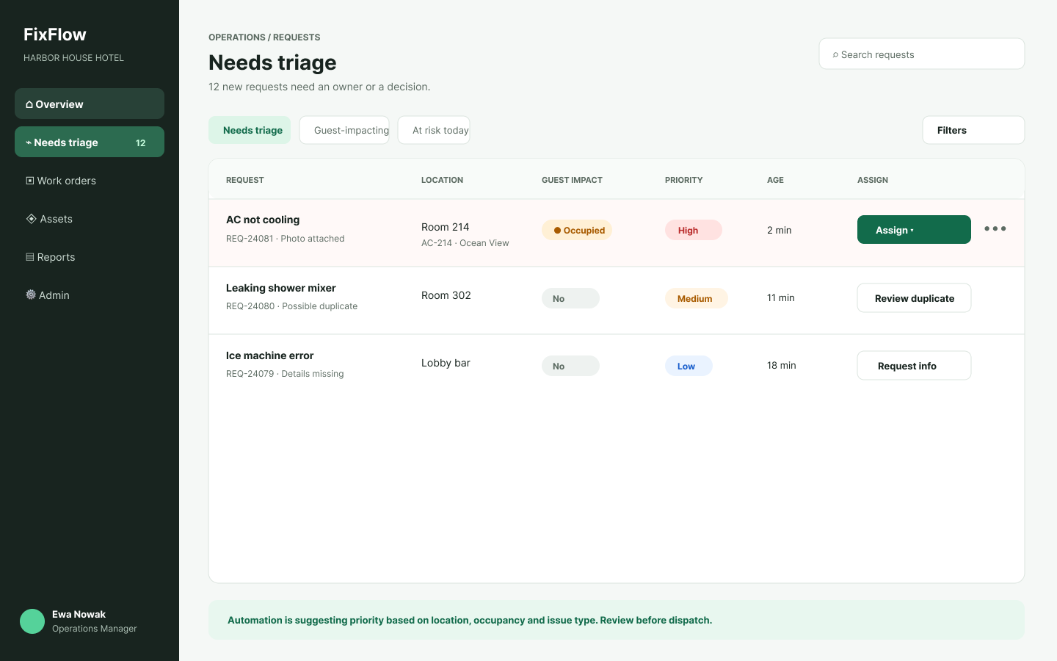Screen dimensions: 1057x661
Task: Click the Request column header
Action: [245, 180]
